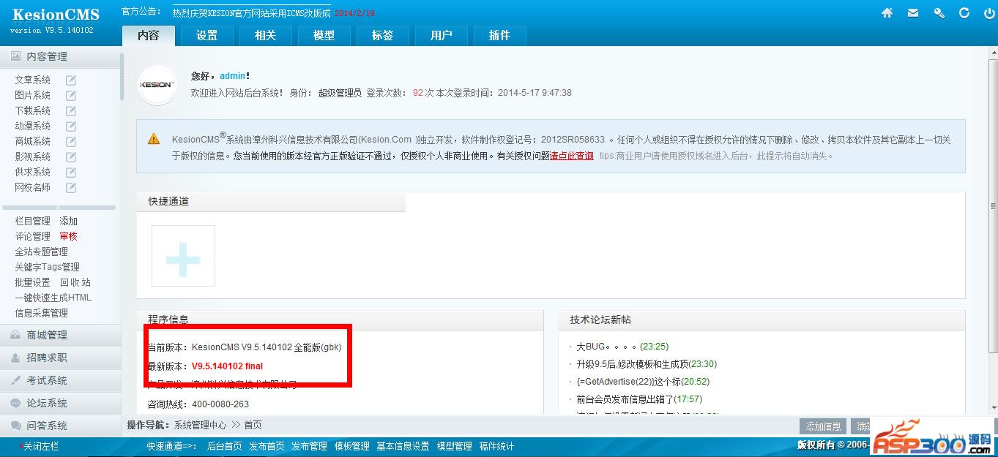998x457 pixels.
Task: Switch to the 插件 tab
Action: point(499,35)
